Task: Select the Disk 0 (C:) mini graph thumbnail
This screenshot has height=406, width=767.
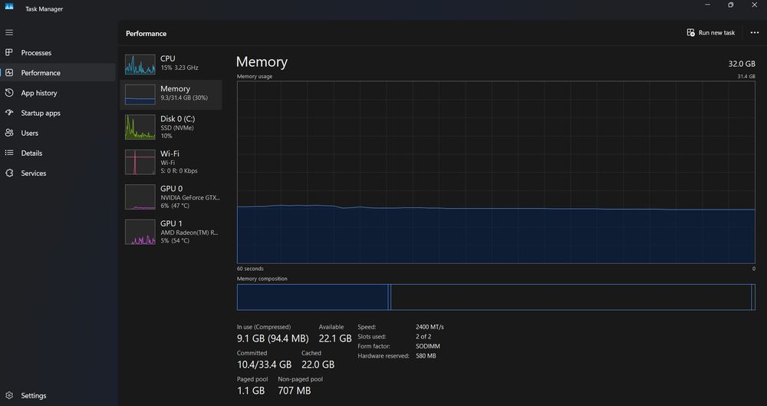Action: pos(140,127)
